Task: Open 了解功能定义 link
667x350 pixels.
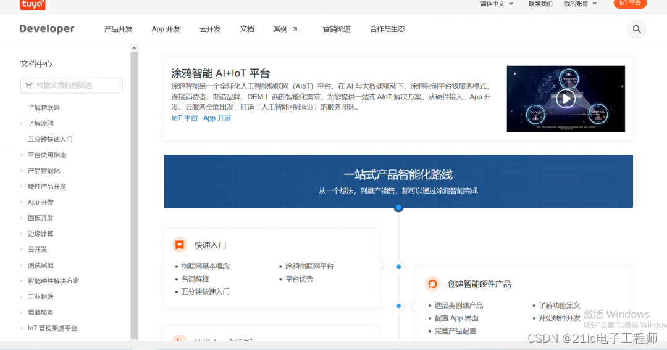Action: click(x=560, y=306)
